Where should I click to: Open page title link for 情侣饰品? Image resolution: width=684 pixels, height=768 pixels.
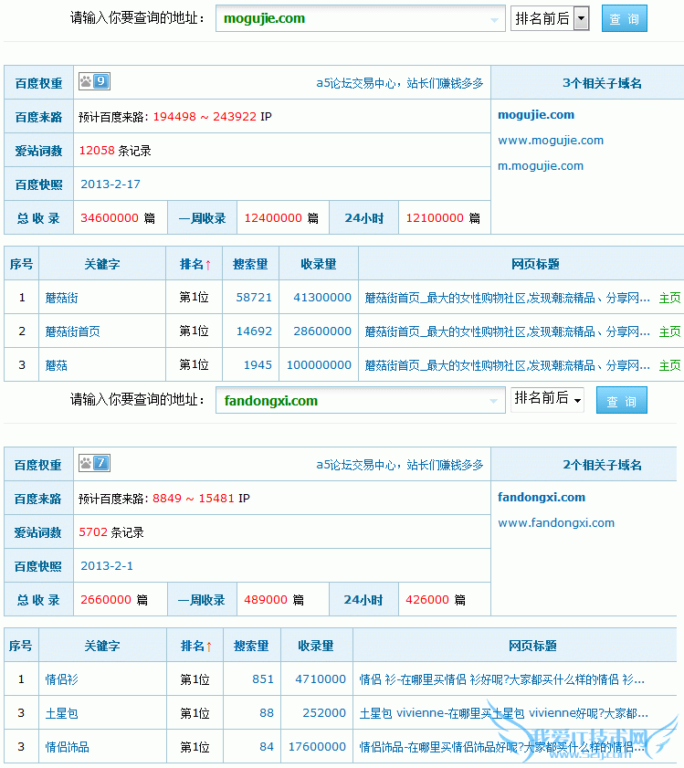[x=501, y=747]
